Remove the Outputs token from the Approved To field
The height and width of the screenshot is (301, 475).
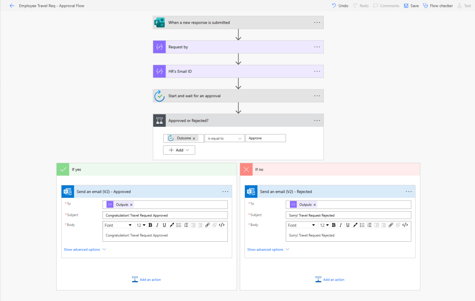pos(131,205)
